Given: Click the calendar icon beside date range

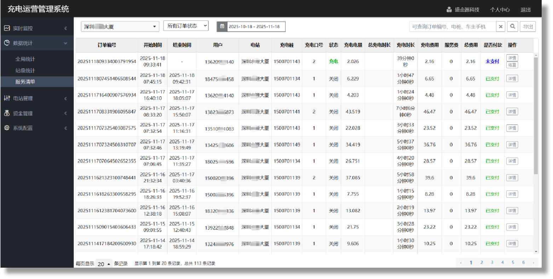Looking at the screenshot, I should 222,27.
